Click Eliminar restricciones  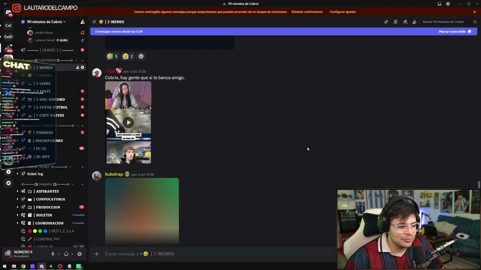pos(307,12)
